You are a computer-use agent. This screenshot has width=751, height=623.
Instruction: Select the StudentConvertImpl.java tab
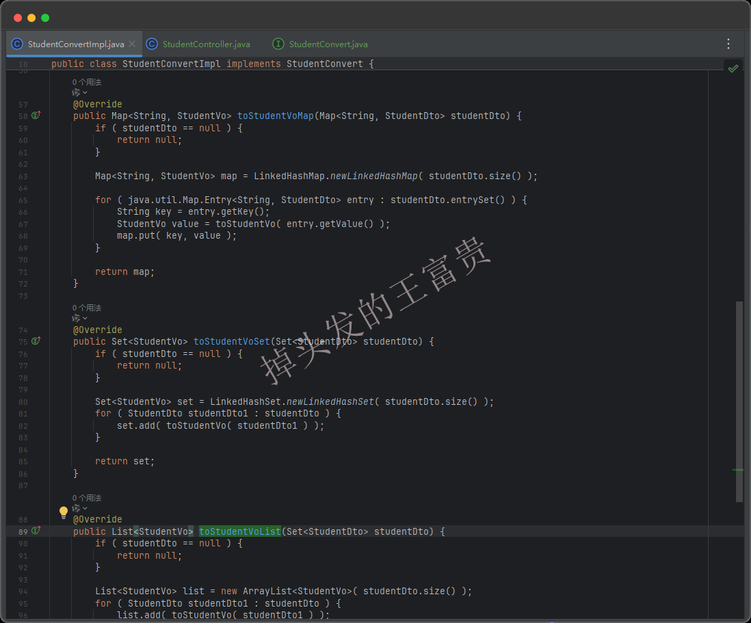tap(76, 44)
